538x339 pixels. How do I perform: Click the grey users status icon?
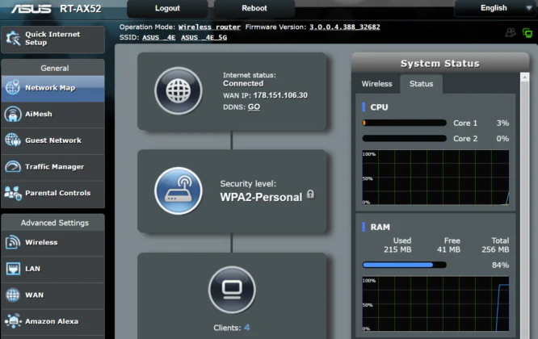coord(511,32)
